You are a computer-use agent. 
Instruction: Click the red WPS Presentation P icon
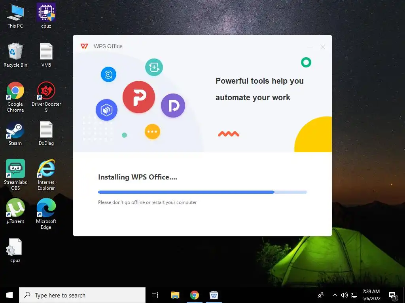click(x=139, y=97)
